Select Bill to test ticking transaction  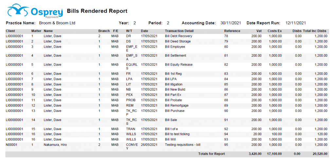pos(177,134)
